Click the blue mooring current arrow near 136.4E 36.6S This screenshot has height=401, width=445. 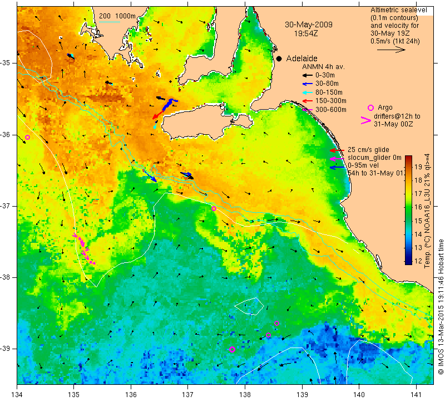[150, 175]
